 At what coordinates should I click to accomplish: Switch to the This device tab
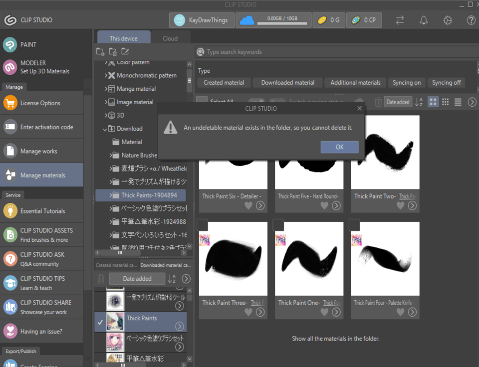click(x=124, y=38)
